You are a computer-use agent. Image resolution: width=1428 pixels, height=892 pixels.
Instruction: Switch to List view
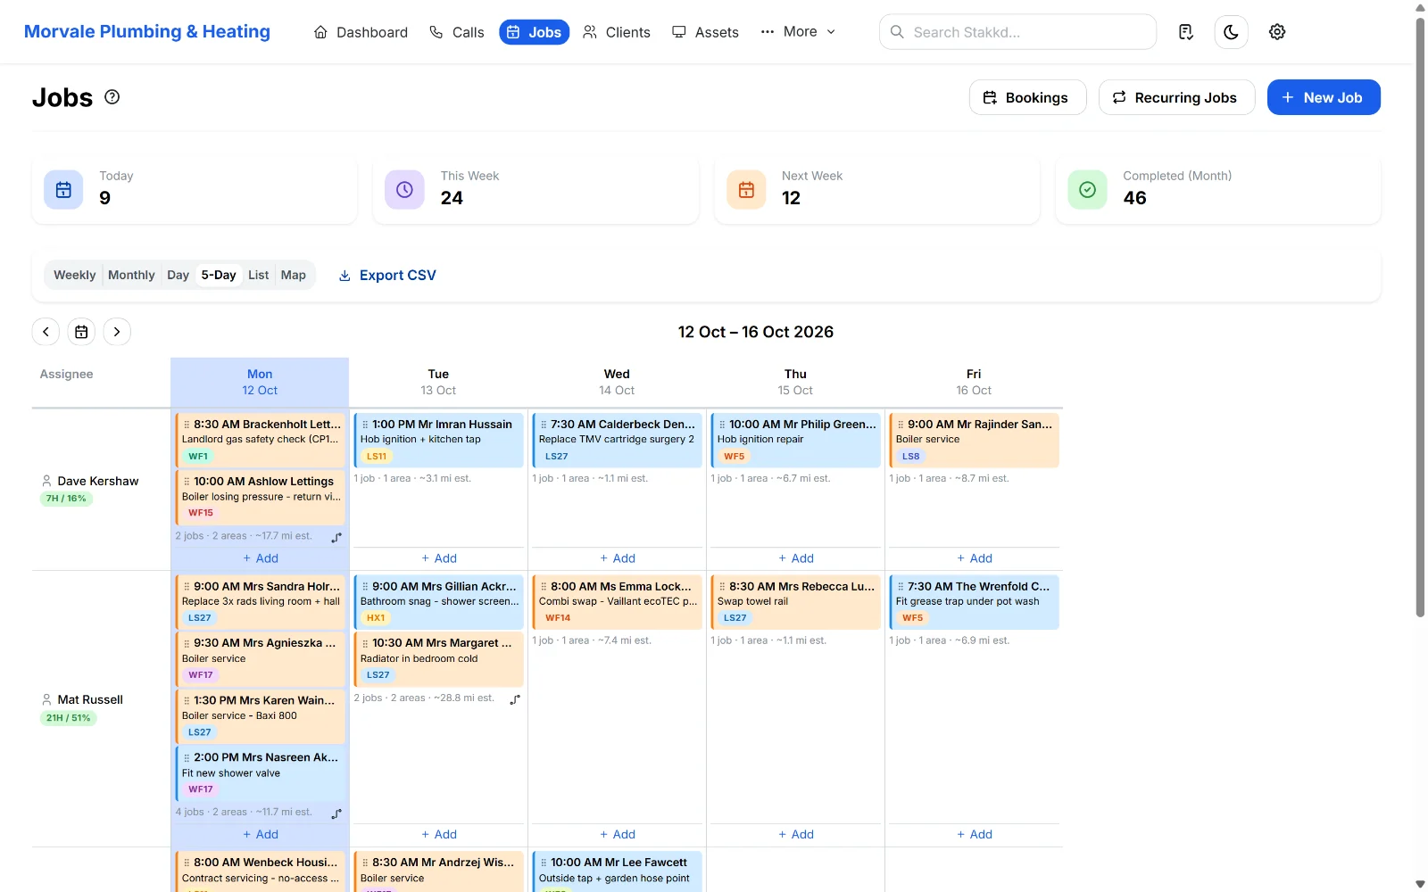258,275
